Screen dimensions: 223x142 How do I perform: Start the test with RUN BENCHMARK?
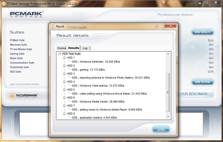195,94
